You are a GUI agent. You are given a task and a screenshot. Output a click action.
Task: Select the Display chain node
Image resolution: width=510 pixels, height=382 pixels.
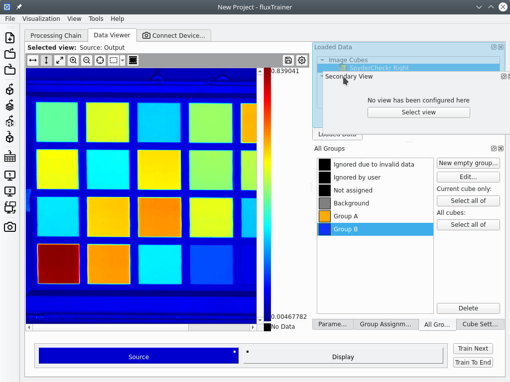coord(343,356)
